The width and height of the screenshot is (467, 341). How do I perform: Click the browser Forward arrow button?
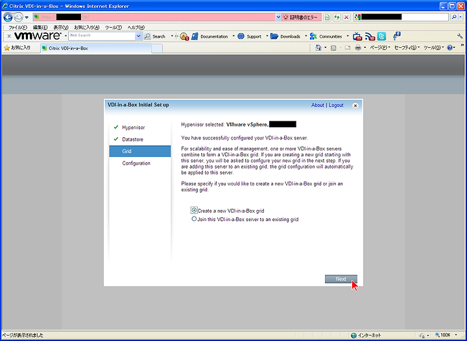click(x=18, y=17)
